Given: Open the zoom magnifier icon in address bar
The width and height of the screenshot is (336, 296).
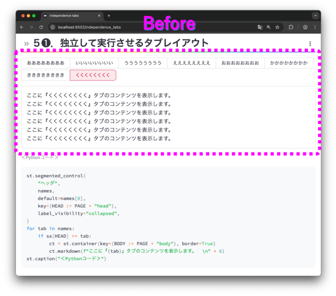Looking at the screenshot, I should coord(268,27).
